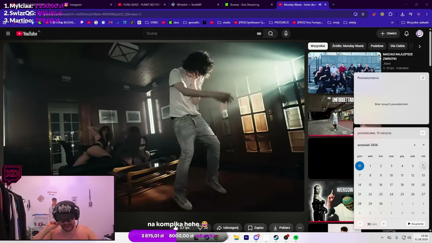This screenshot has width=432, height=243.
Task: Open a new browser tab
Action: (x=333, y=5)
